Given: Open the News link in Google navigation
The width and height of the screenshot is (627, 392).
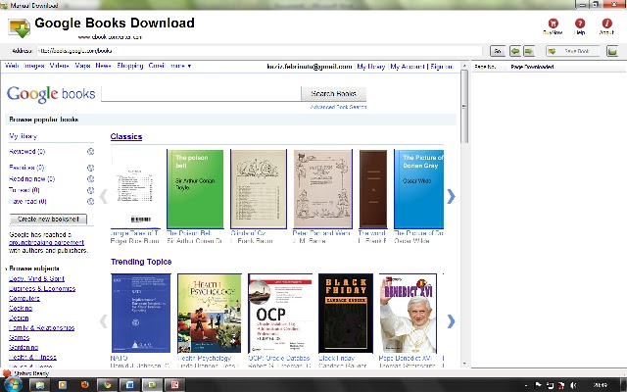Looking at the screenshot, I should pos(103,66).
